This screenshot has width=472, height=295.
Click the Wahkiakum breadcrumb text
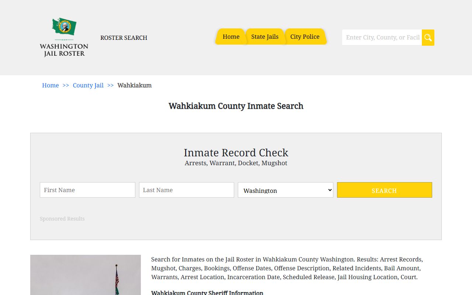[135, 85]
